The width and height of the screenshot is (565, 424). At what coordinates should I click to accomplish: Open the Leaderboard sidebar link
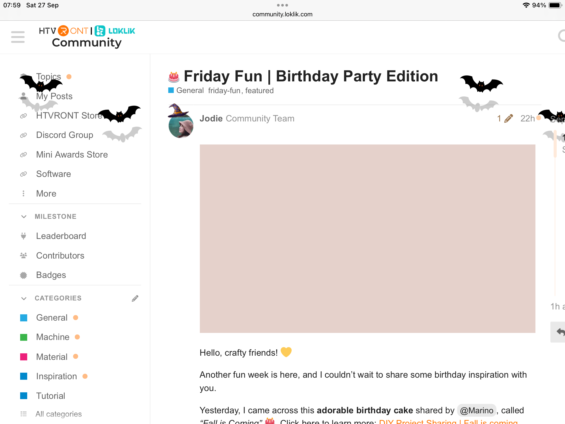pos(61,236)
